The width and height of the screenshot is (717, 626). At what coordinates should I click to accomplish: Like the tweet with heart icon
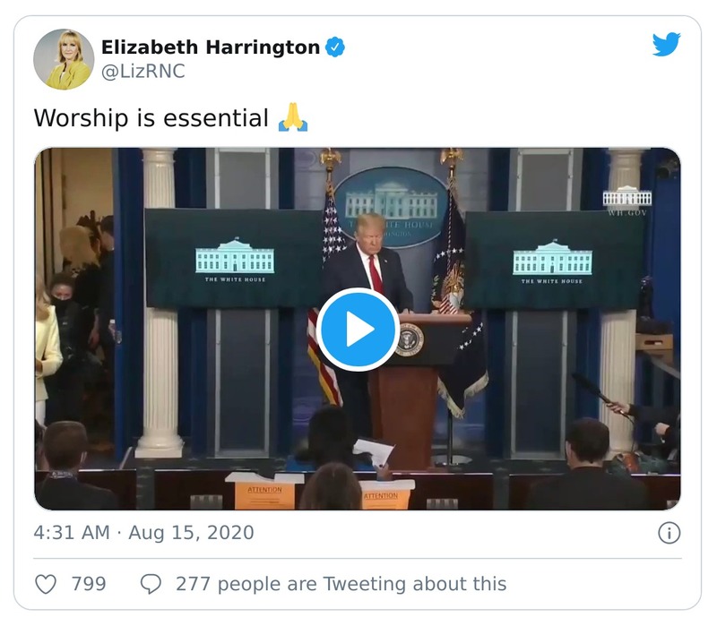(47, 584)
